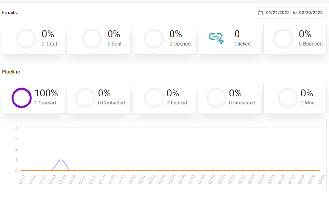329x200 pixels.
Task: Select the 0 Bounced label text
Action: 311,44
